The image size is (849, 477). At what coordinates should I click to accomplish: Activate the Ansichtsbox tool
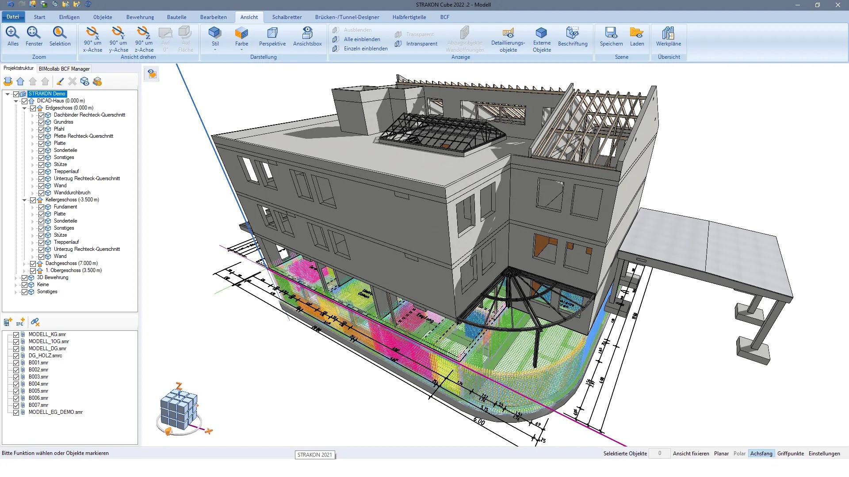(307, 37)
